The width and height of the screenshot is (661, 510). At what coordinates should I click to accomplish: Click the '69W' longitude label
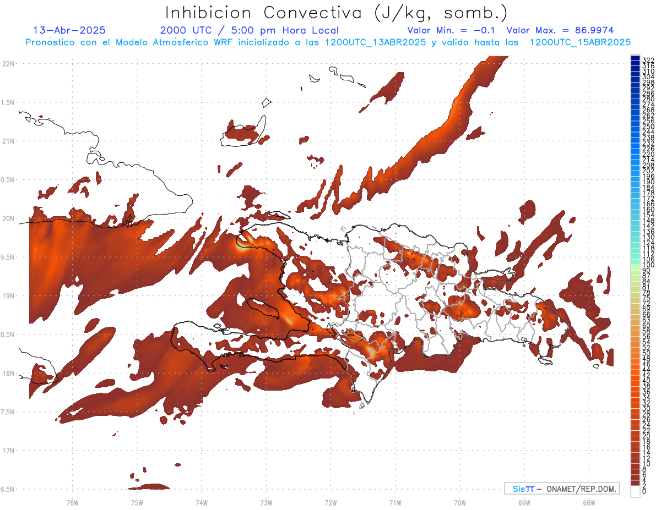point(524,502)
